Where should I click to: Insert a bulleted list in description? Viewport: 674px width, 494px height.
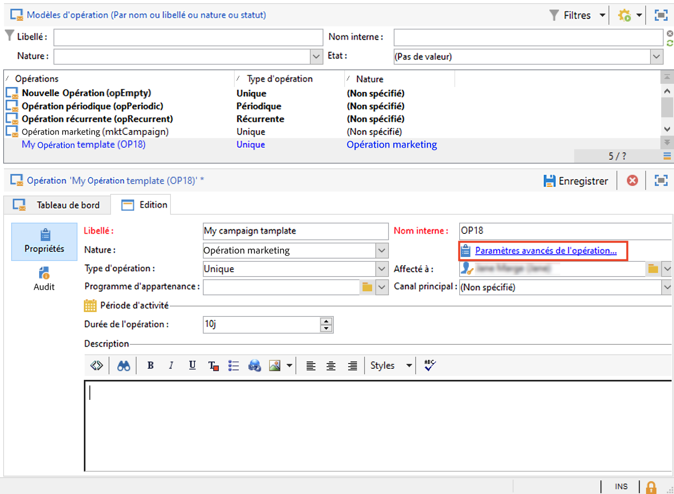click(234, 366)
